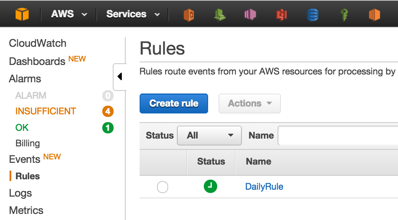Click the green OK count badge 1
The image size is (398, 220).
[x=108, y=128]
